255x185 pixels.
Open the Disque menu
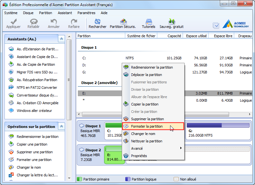point(28,13)
